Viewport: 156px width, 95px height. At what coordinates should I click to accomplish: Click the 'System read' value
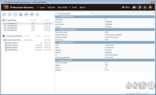pos(109,57)
